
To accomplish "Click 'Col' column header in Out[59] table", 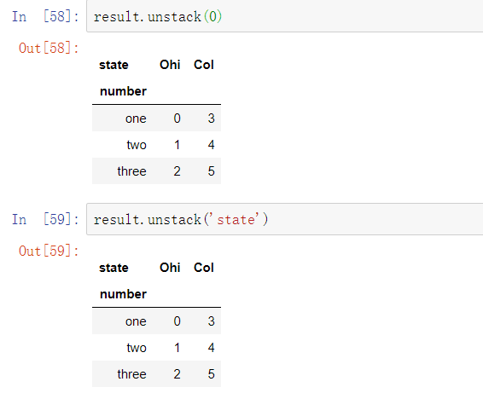I will 204,268.
